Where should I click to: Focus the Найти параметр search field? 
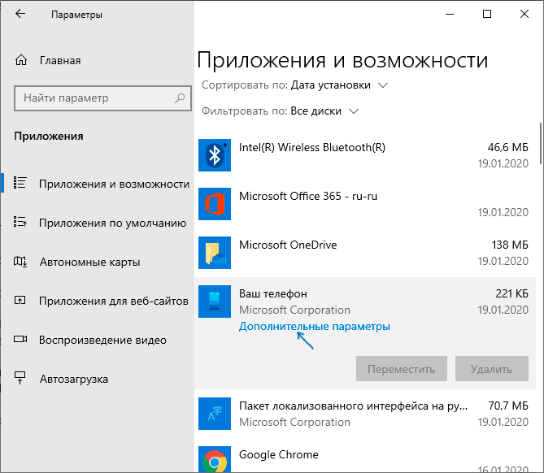coord(102,98)
